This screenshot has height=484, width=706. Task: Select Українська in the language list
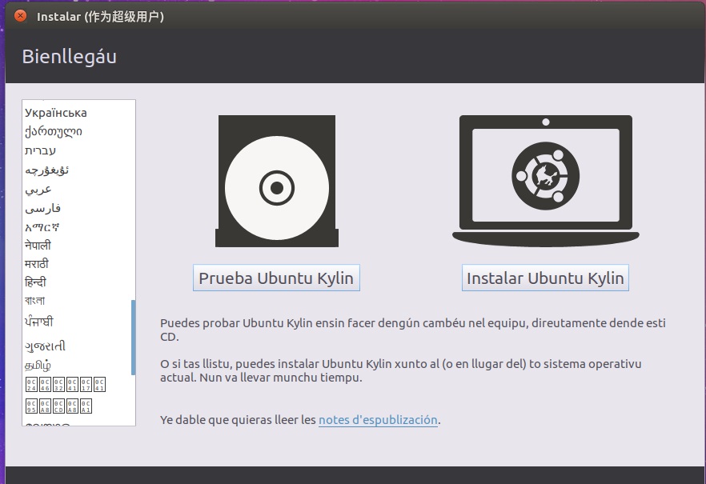pyautogui.click(x=56, y=113)
